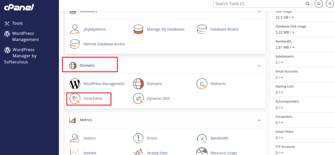The height and width of the screenshot is (155, 335).
Task: Click the "Autoresponders" statistics label
Action: point(287,102)
